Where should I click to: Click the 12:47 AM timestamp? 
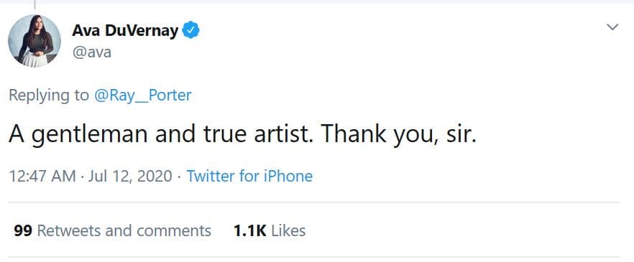point(42,177)
